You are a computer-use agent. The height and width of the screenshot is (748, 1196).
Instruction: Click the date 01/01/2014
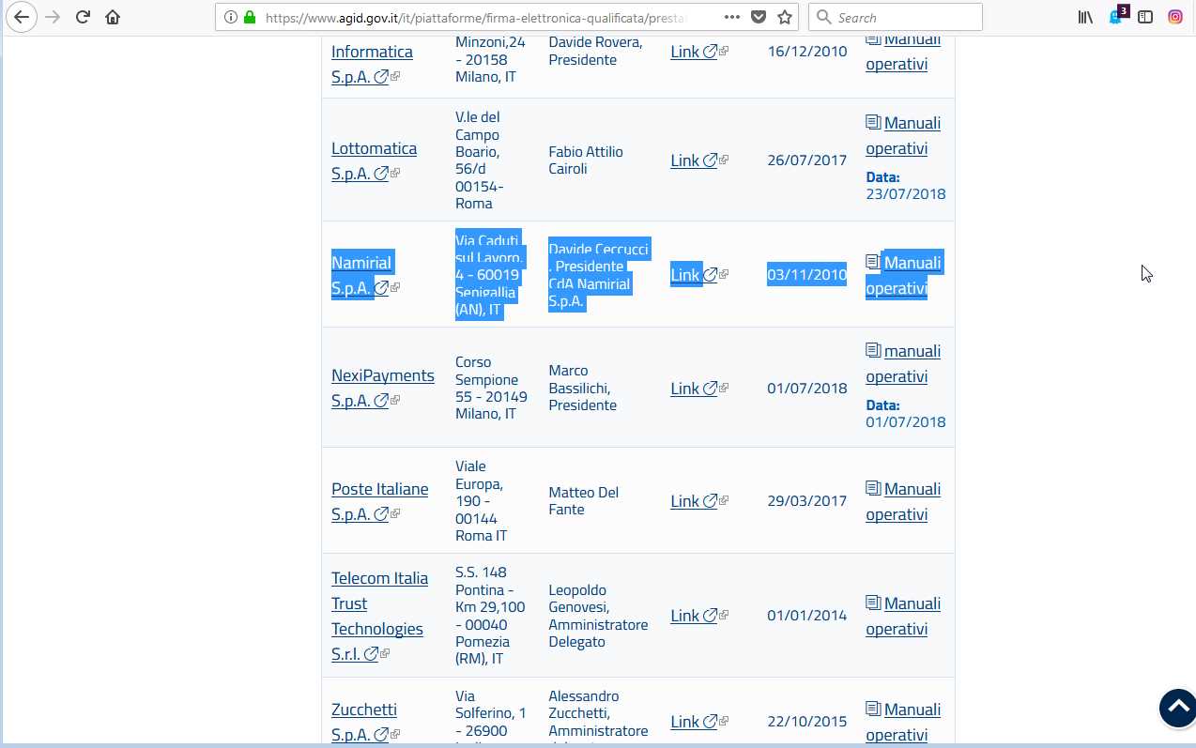point(807,616)
